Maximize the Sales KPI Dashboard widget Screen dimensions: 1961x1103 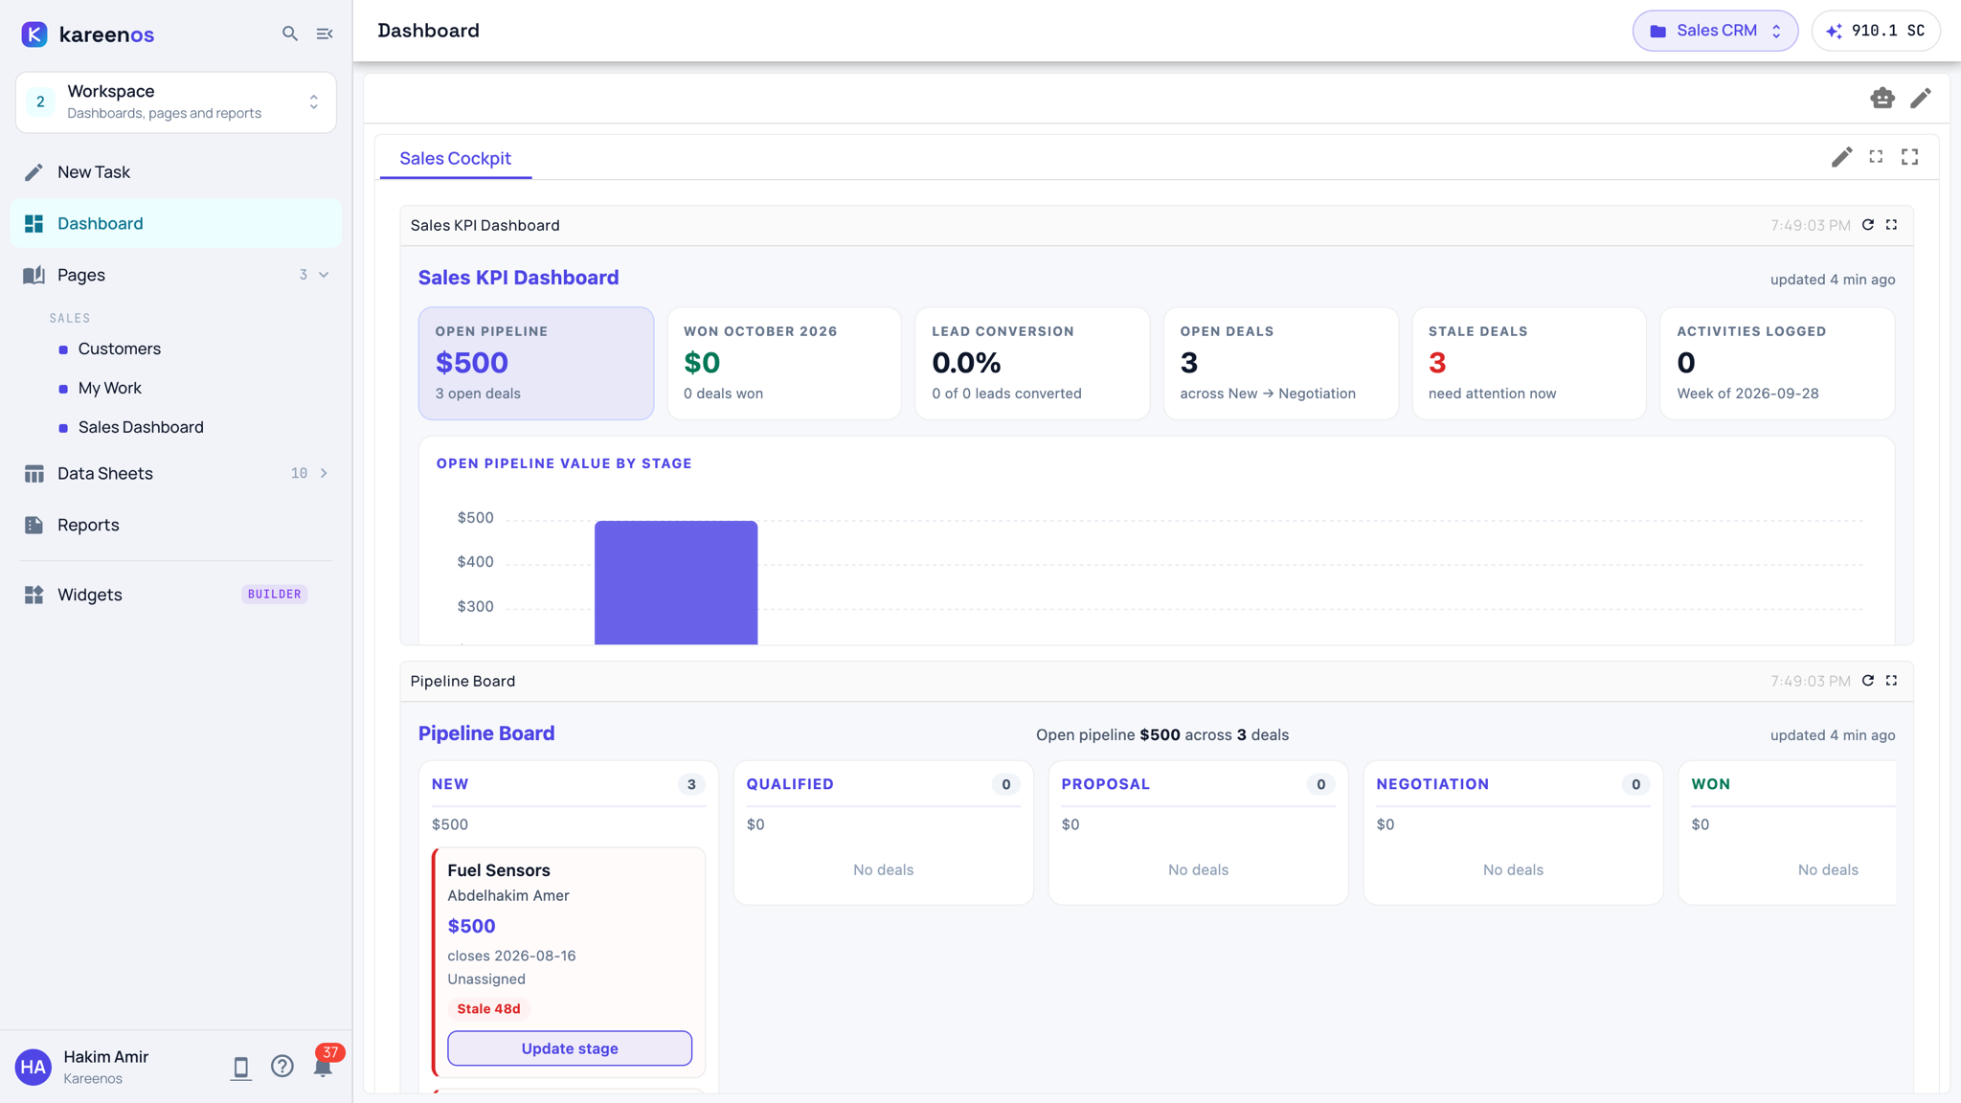pos(1891,225)
